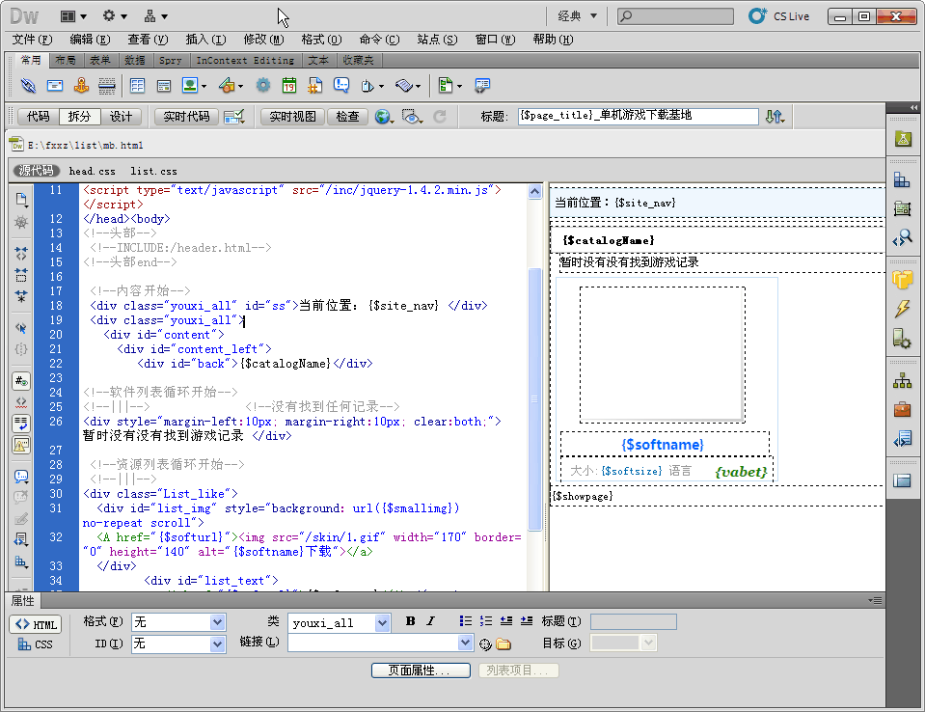Select CSS mode in Properties panel
This screenshot has height=712, width=925.
(36, 644)
